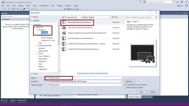Screen dimensions: 189x106
Task: Collapse the Installed section
Action: click(x=31, y=21)
